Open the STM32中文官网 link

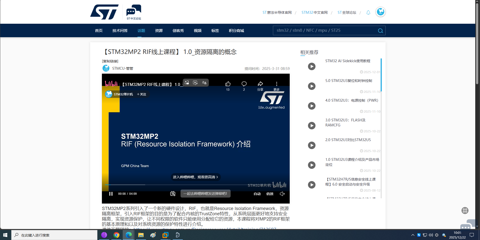(314, 12)
